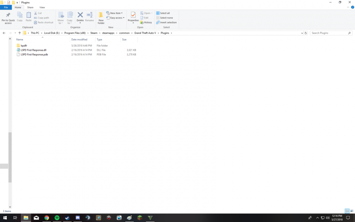This screenshot has height=222, width=355.
Task: Click the Edit command in Open group
Action: pos(144,18)
